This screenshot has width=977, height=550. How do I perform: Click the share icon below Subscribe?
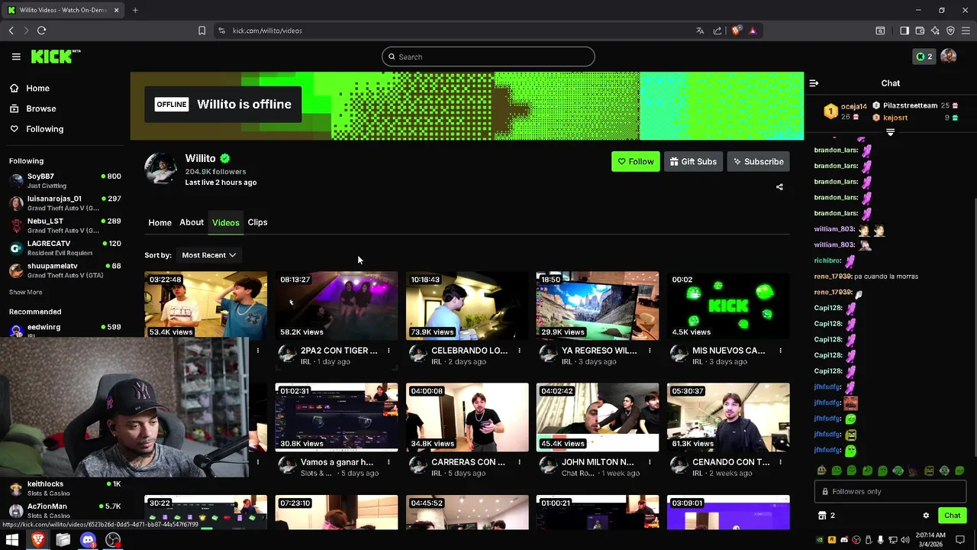click(779, 187)
